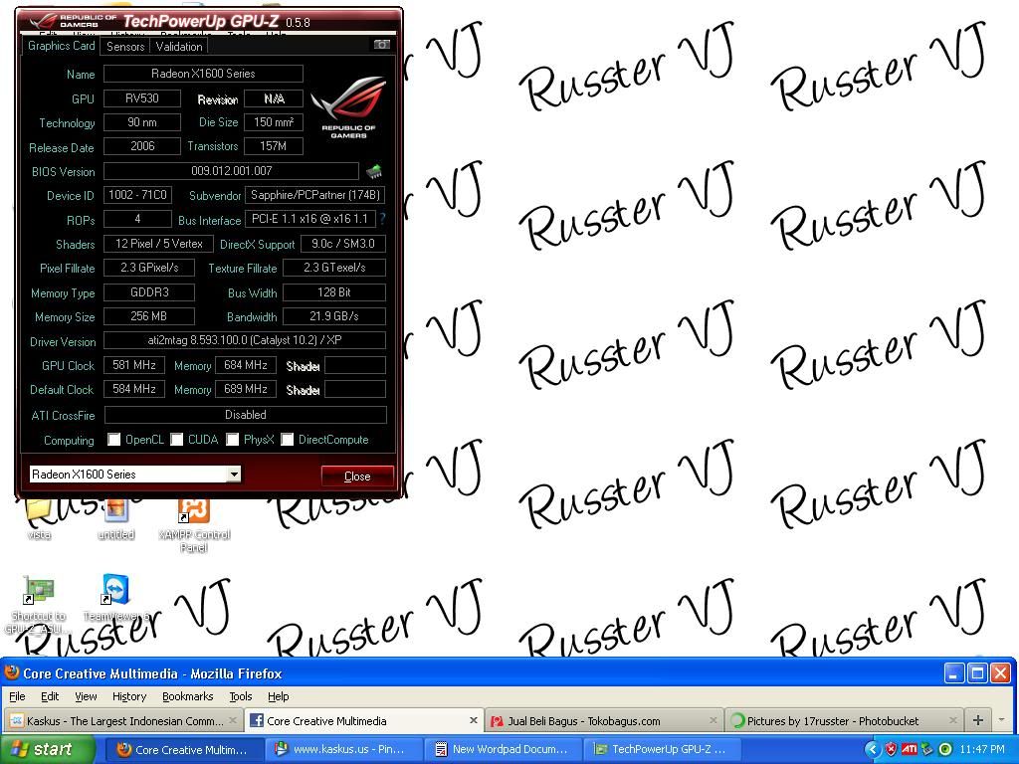Click the GPU field value RV530
This screenshot has width=1019, height=764.
click(x=141, y=98)
